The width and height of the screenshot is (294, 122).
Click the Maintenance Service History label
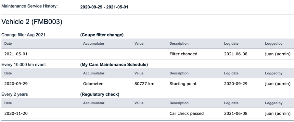pyautogui.click(x=30, y=6)
